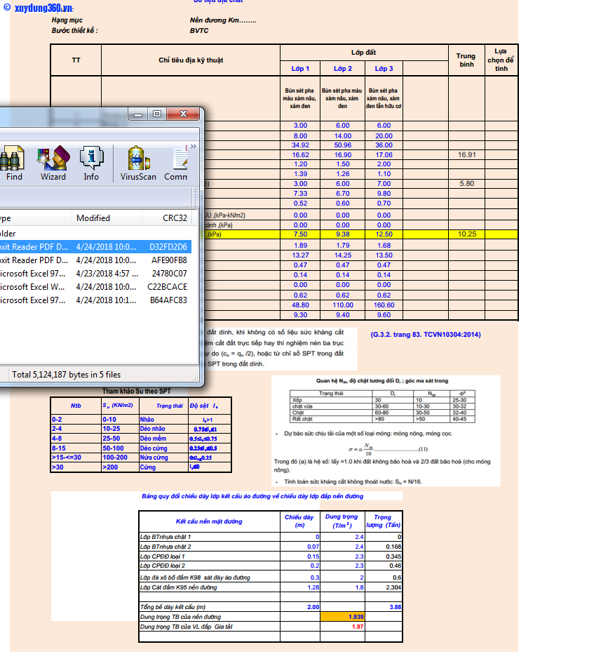Click the 'Tham khảo Su theo SPT' table title
Viewport: 615px width, 654px height.
click(136, 392)
